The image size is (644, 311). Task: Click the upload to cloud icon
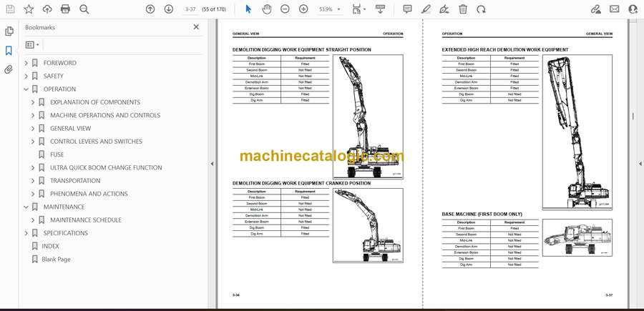(47, 9)
